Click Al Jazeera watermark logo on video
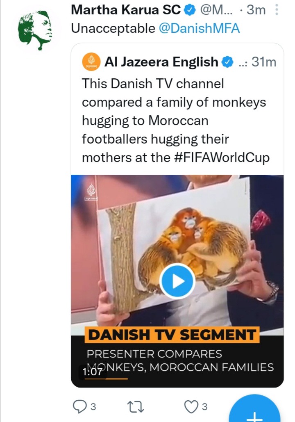295x422 pixels. pos(91,192)
